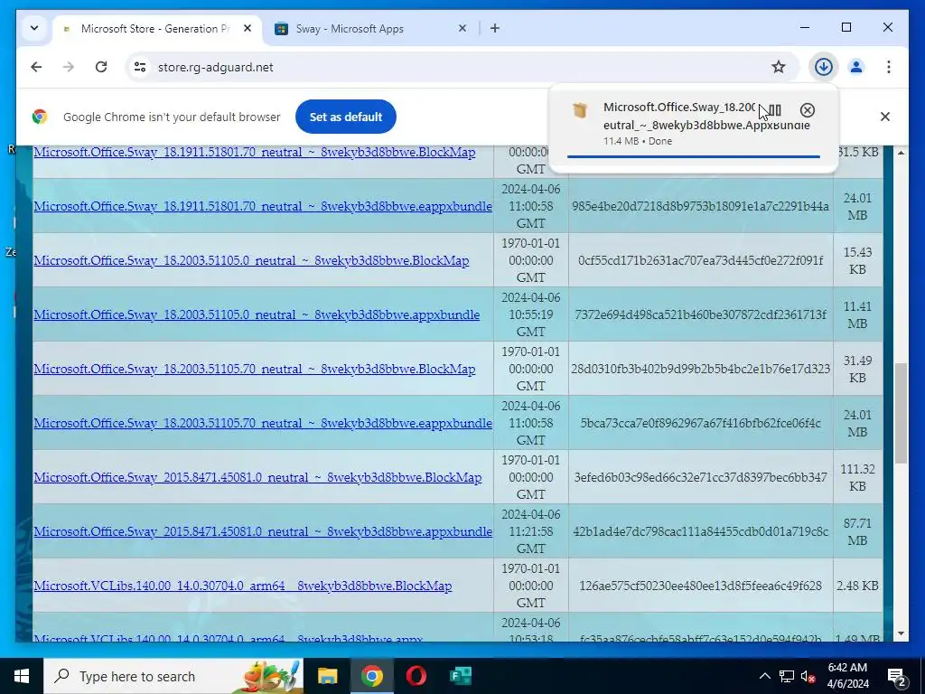This screenshot has height=694, width=925.
Task: Download Sway 2015.8471.45081.0 appxbundle file
Action: [263, 531]
